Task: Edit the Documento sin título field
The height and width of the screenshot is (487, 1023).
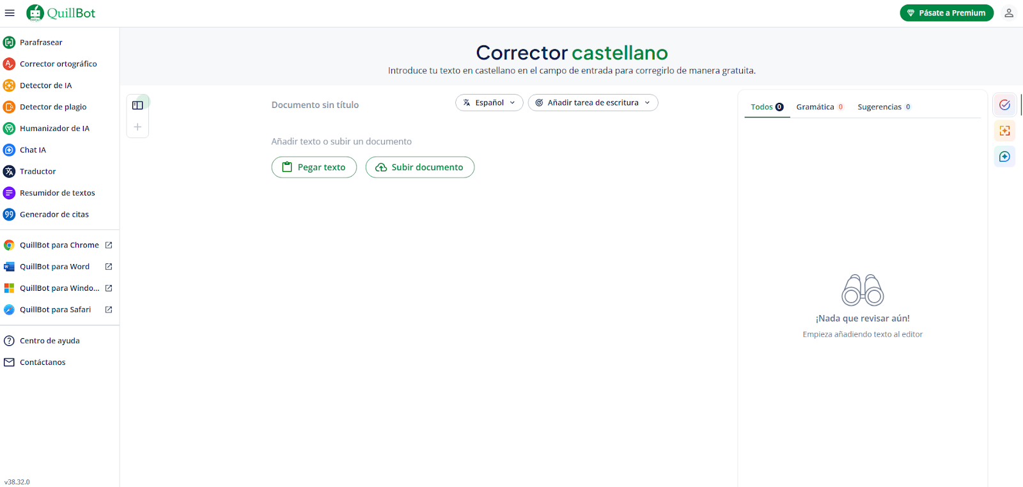Action: click(315, 105)
